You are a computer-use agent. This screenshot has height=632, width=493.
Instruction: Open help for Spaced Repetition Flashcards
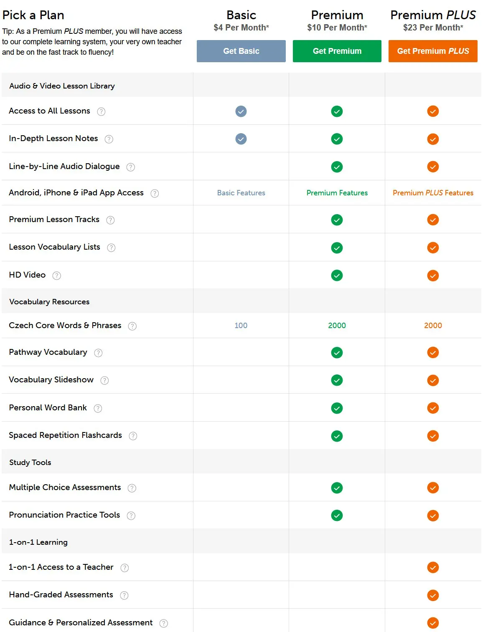pyautogui.click(x=133, y=436)
